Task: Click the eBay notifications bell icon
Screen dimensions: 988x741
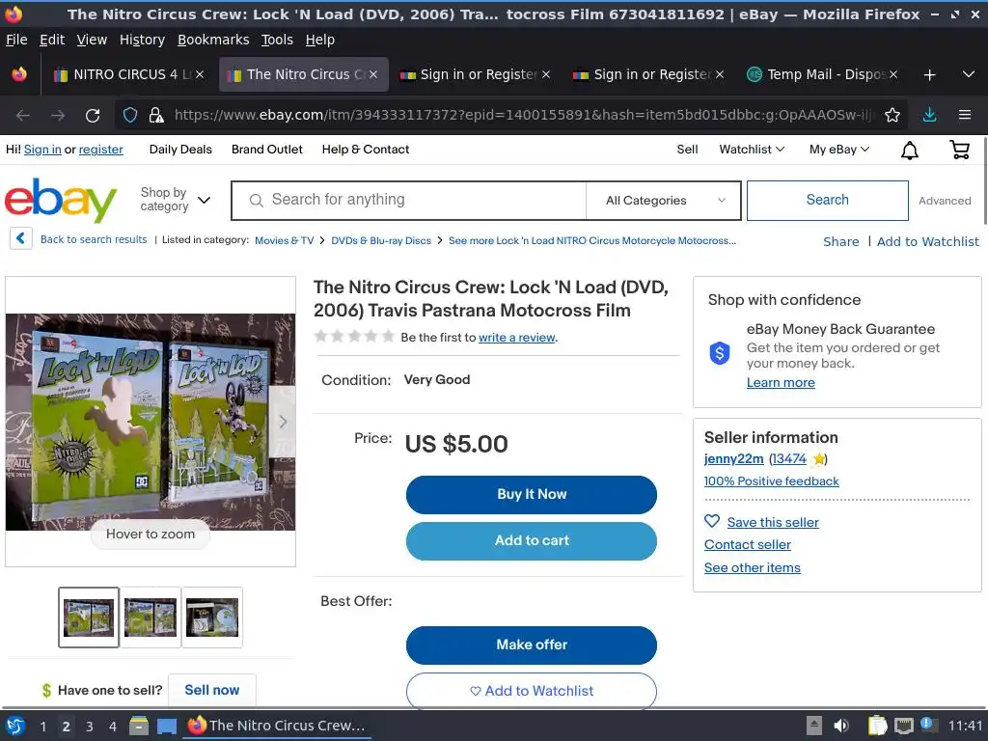Action: tap(909, 150)
